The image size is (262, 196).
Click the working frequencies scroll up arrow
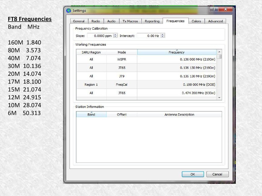click(x=219, y=52)
